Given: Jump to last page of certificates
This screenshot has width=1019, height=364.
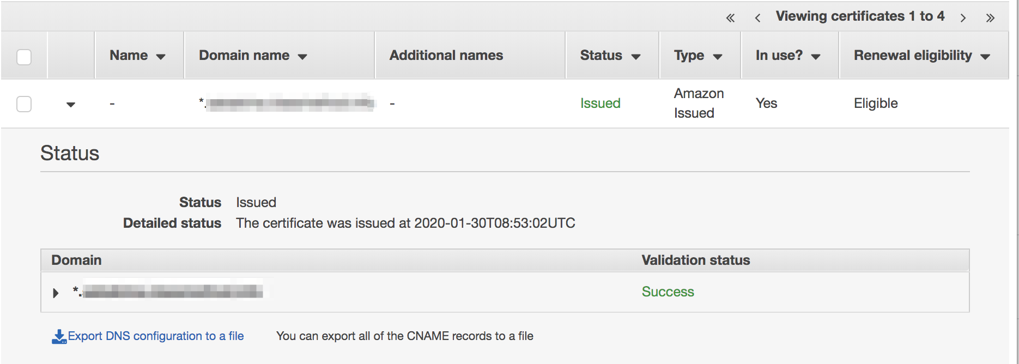Looking at the screenshot, I should (990, 18).
